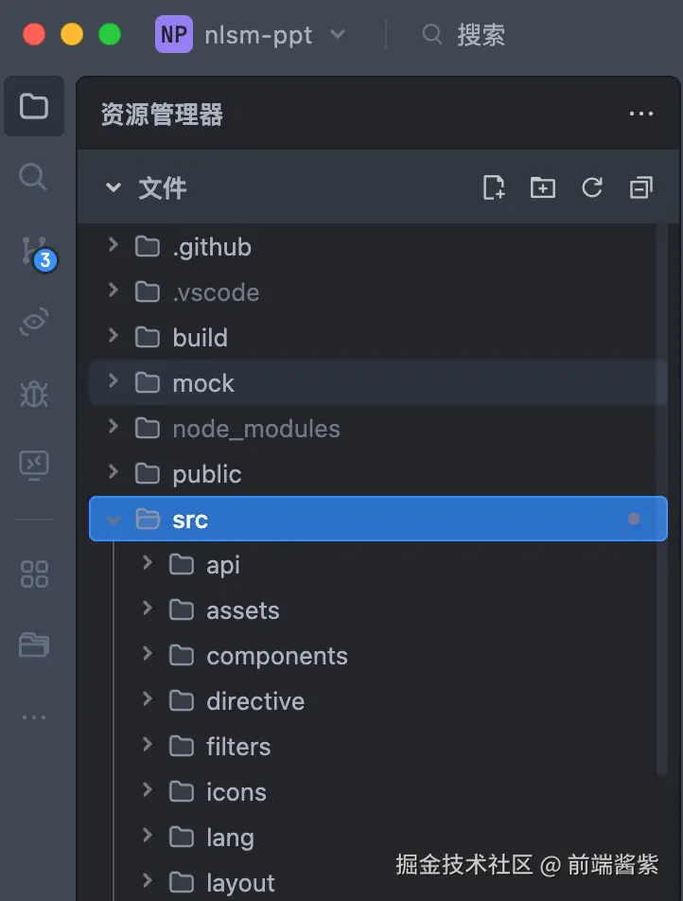
Task: Open Source Control icon with badge 3
Action: coord(35,250)
